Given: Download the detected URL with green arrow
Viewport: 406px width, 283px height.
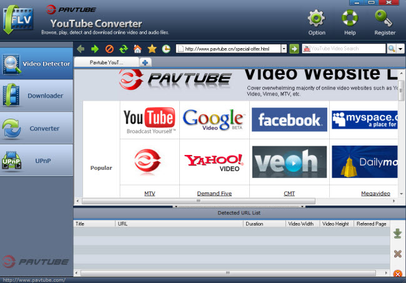Looking at the screenshot, I should tap(397, 234).
